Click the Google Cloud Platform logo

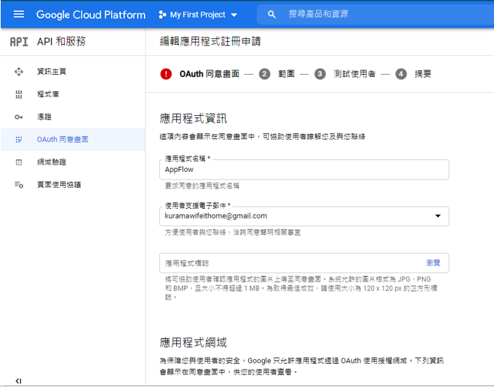coord(91,15)
